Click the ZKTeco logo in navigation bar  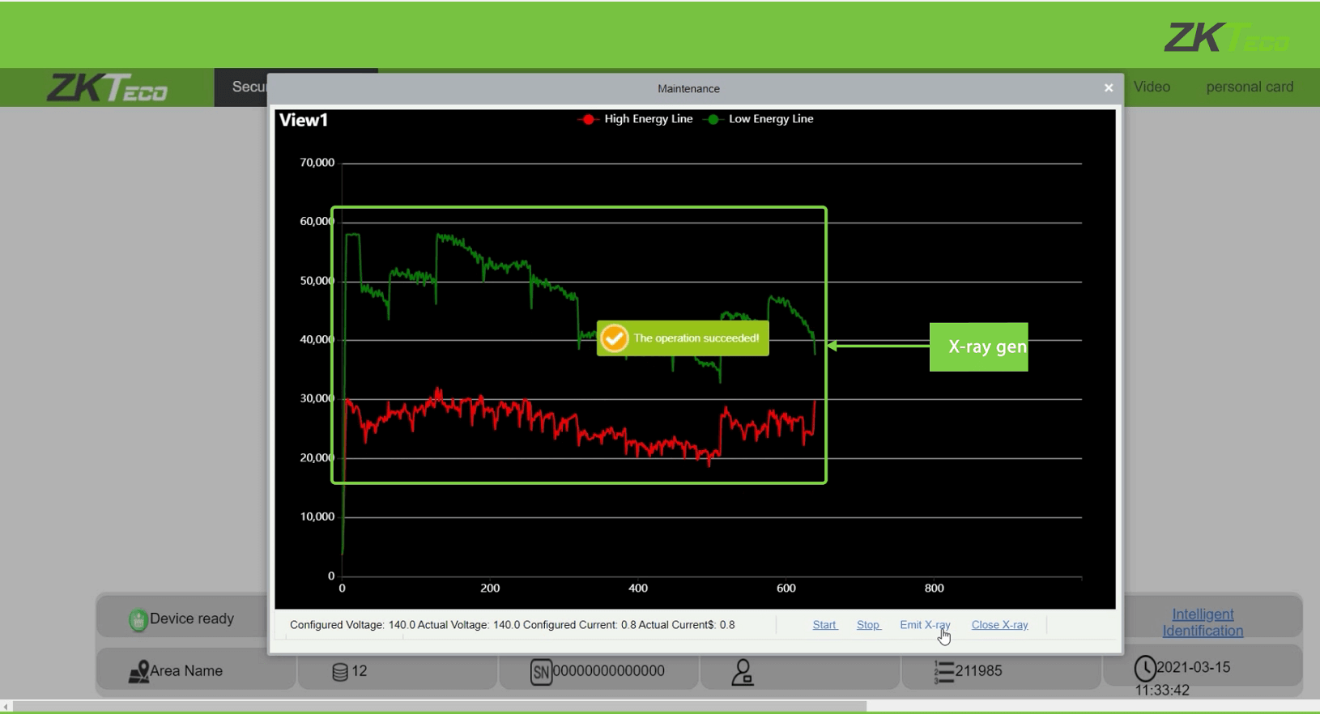point(107,87)
